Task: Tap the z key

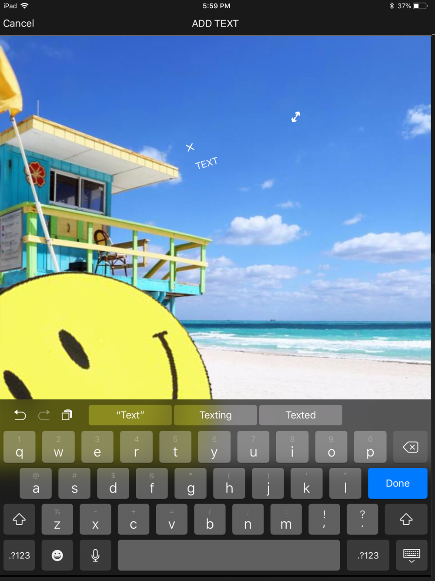Action: click(x=57, y=519)
